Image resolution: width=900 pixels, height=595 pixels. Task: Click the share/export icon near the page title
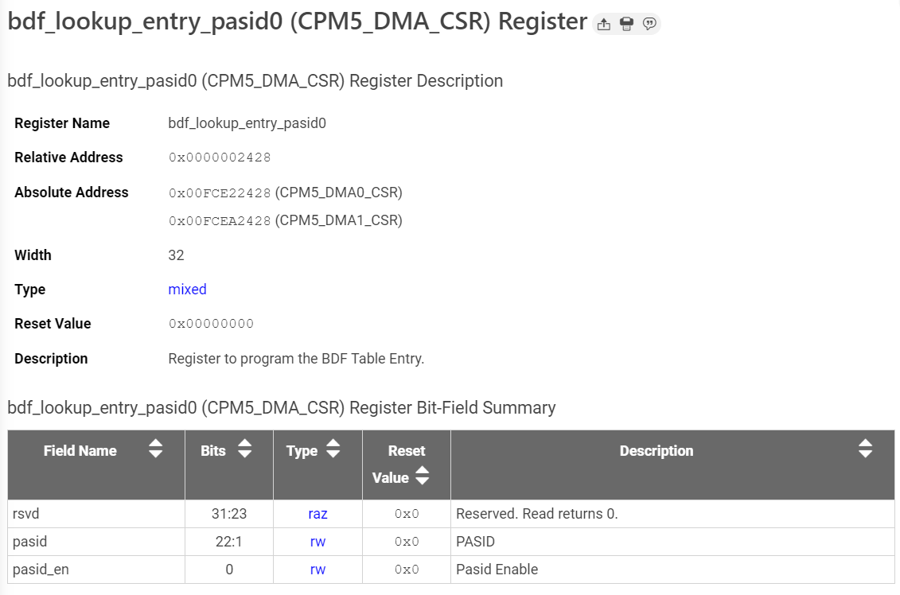point(603,24)
